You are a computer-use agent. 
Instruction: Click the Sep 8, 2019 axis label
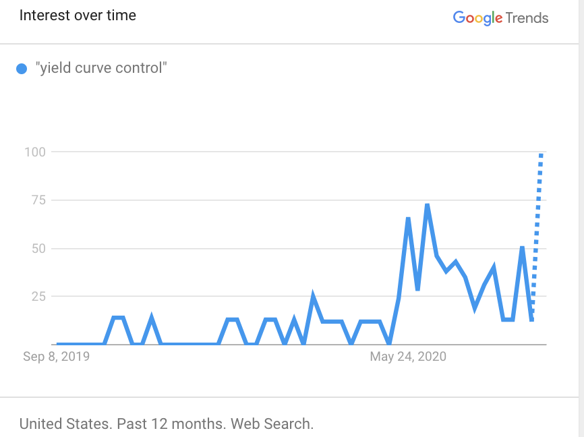pyautogui.click(x=56, y=357)
